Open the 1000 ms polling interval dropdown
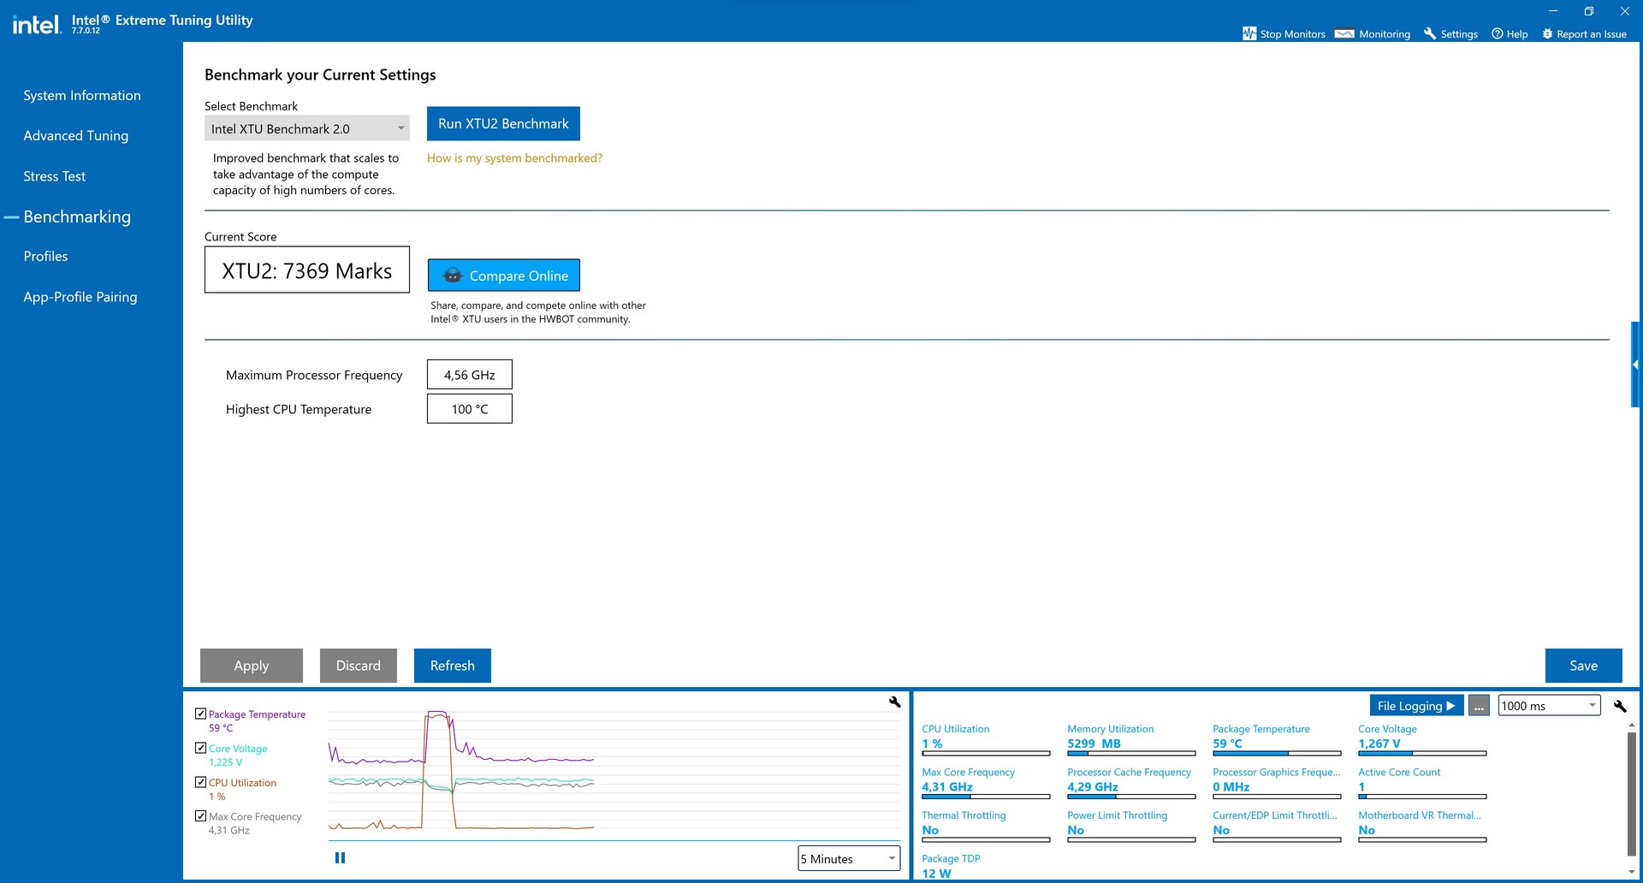 click(1549, 705)
